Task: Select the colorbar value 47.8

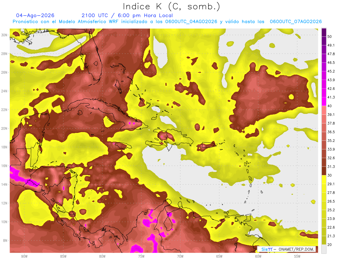Action: coord(331,54)
